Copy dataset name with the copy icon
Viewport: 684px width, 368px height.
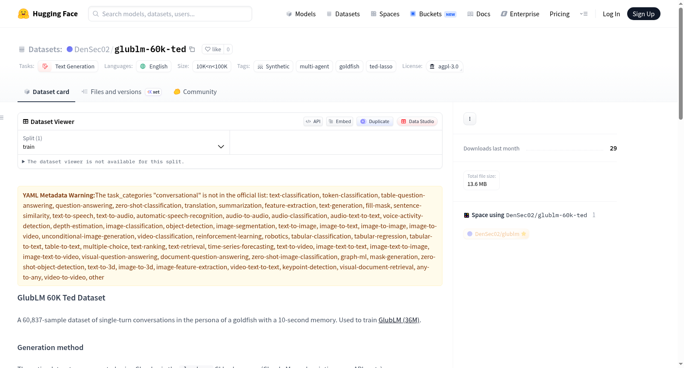(x=192, y=49)
